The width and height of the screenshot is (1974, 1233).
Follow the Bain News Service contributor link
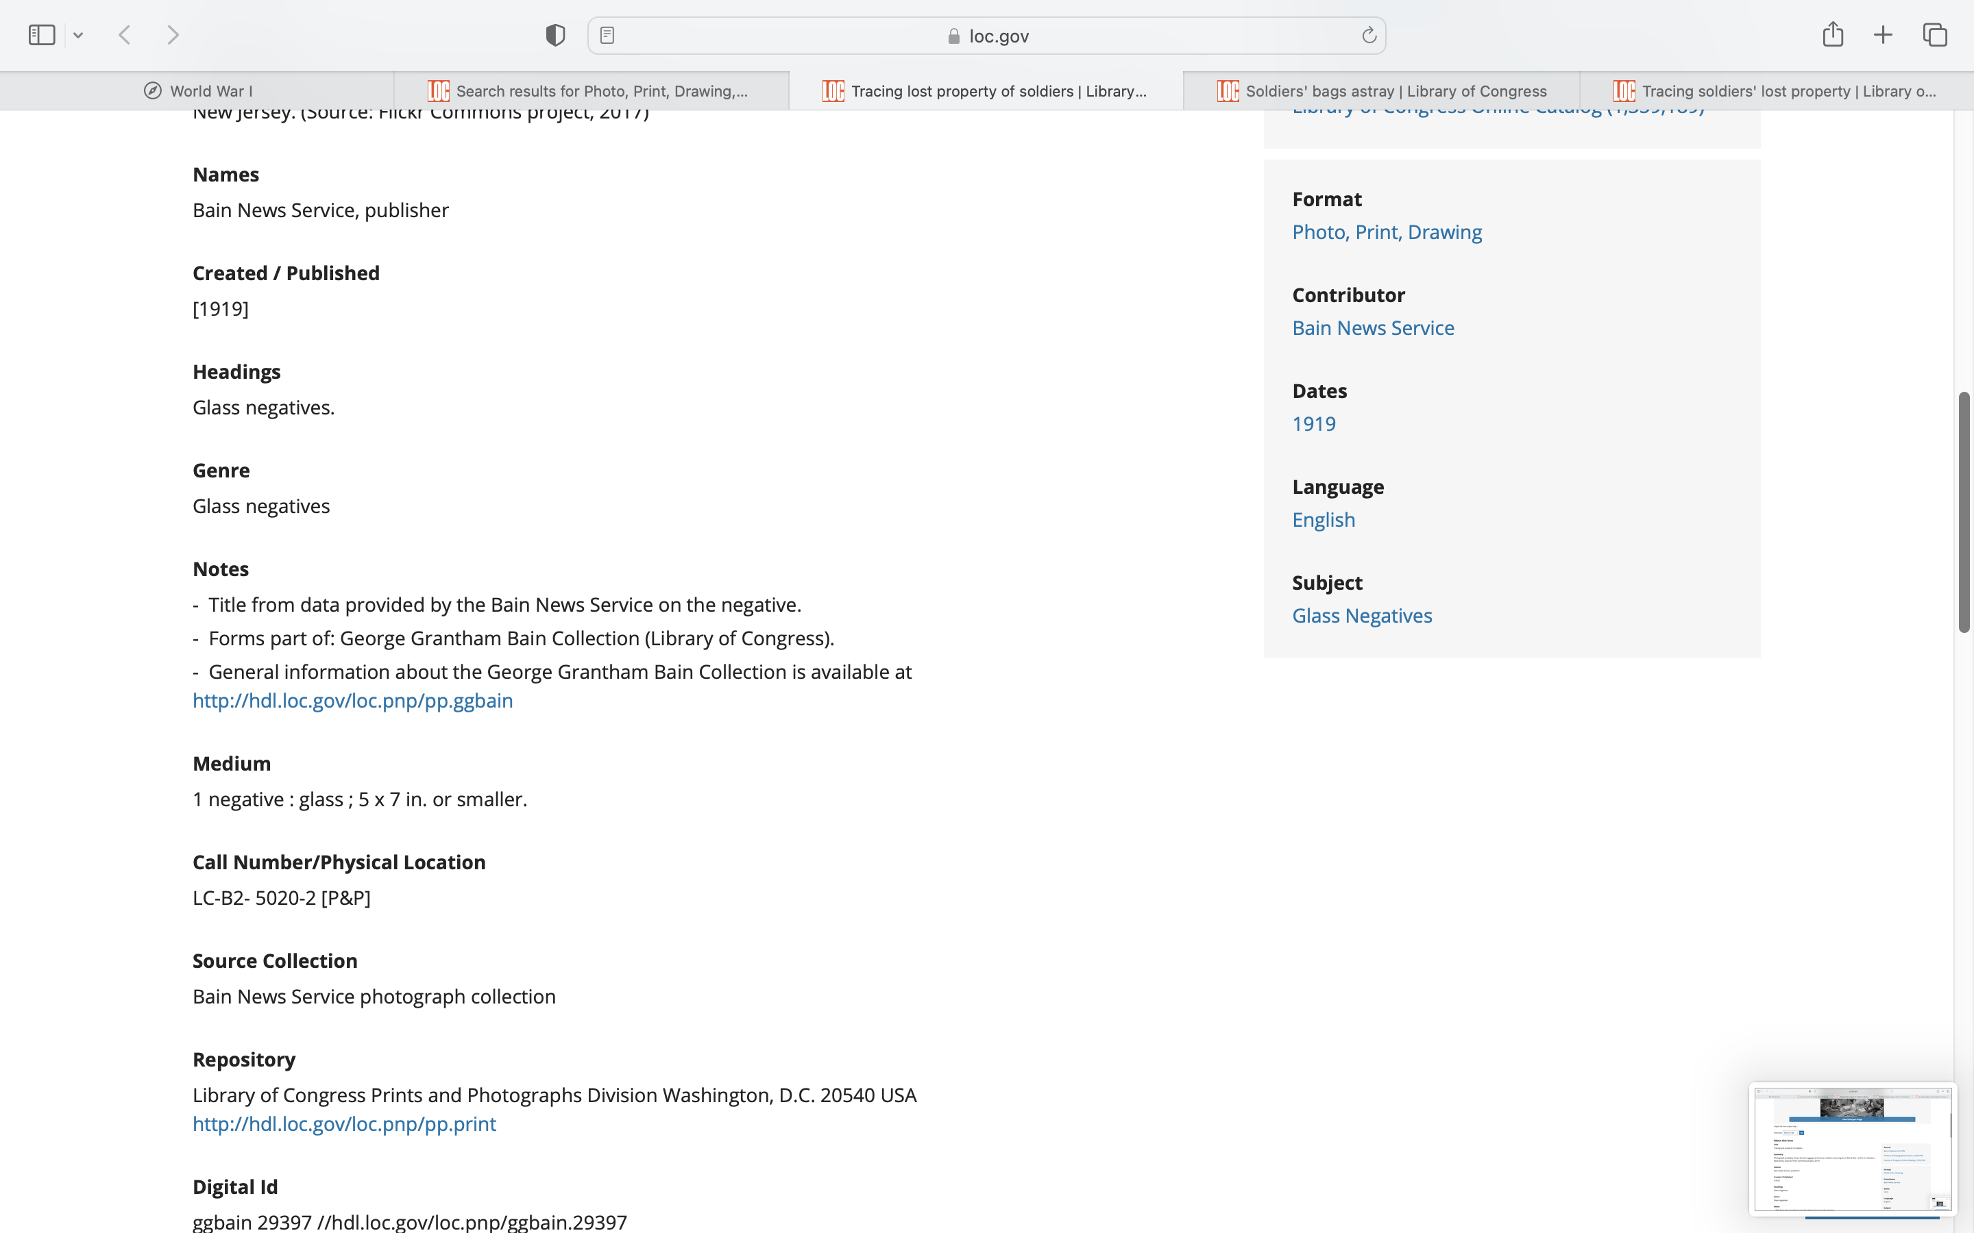click(1373, 328)
